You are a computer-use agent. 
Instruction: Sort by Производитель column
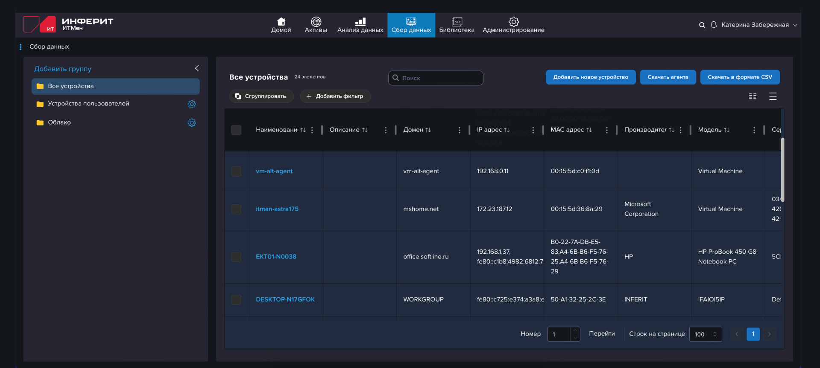click(671, 130)
